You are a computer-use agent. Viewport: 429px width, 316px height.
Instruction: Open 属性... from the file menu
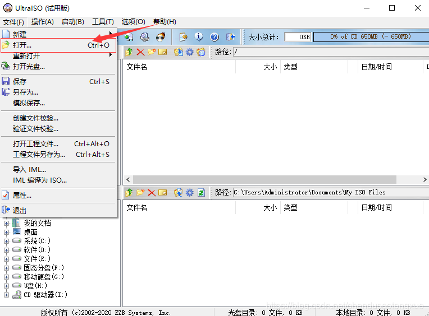(x=58, y=196)
